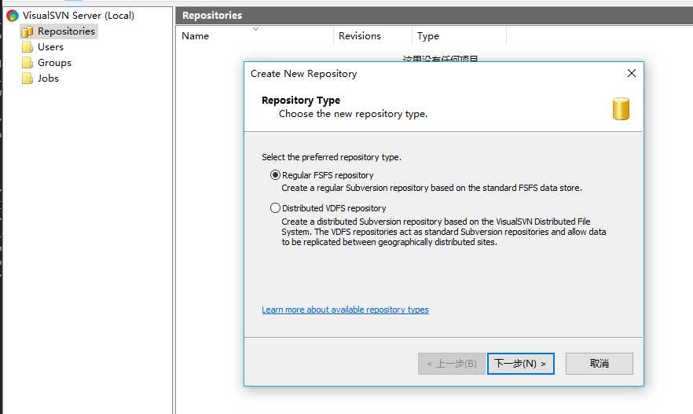Select Distributed VDFS repository option
The image size is (693, 414).
coord(275,207)
